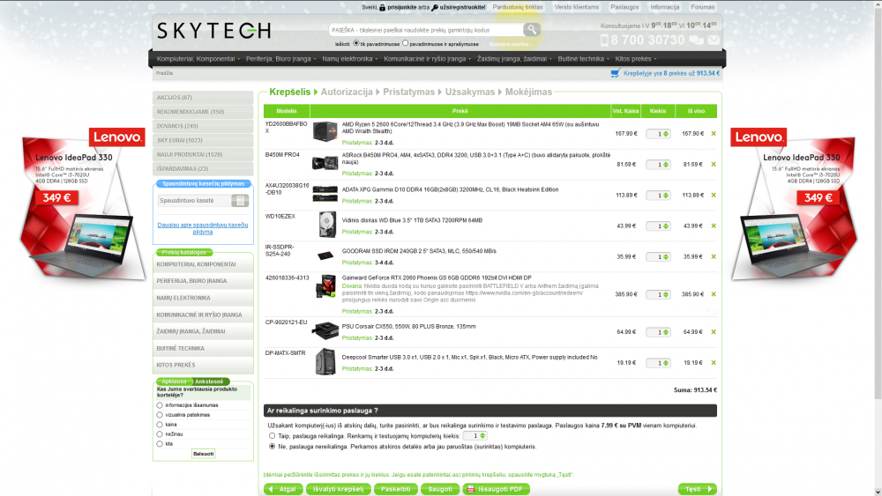Choose poll option 'kita'
882x496 pixels.
pyautogui.click(x=160, y=444)
